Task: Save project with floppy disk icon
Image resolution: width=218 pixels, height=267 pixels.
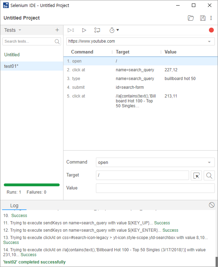Action: (203, 18)
